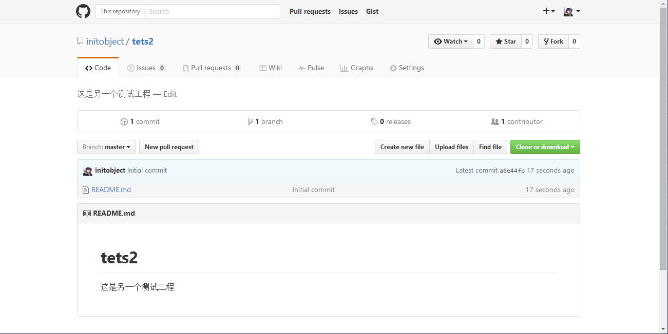Click Create new file button
This screenshot has width=668, height=334.
pos(402,147)
